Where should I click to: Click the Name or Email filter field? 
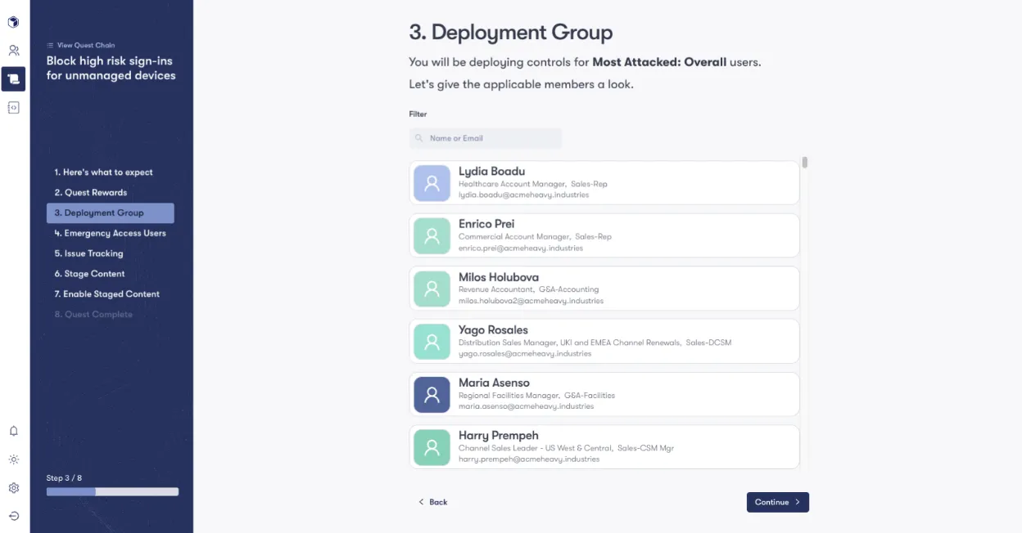(485, 138)
